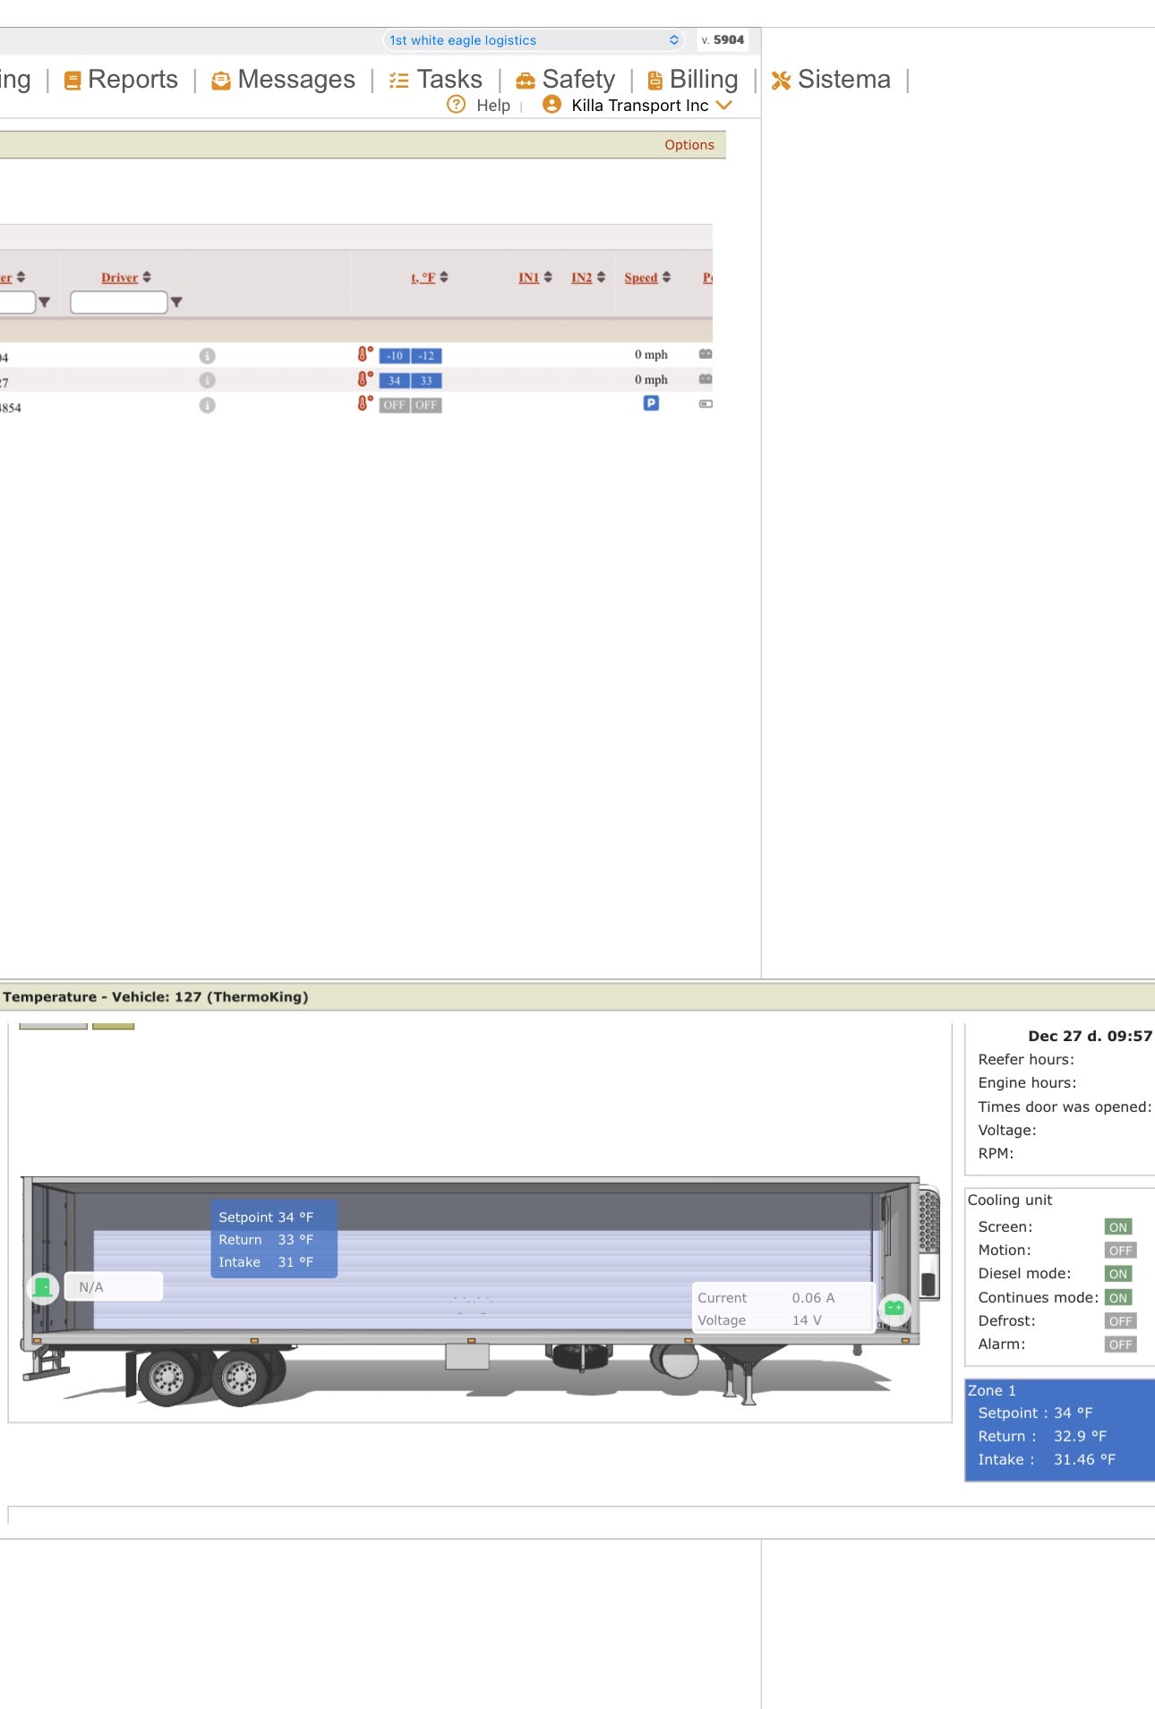Click the N/A door status box
1155x1709 pixels.
point(114,1287)
